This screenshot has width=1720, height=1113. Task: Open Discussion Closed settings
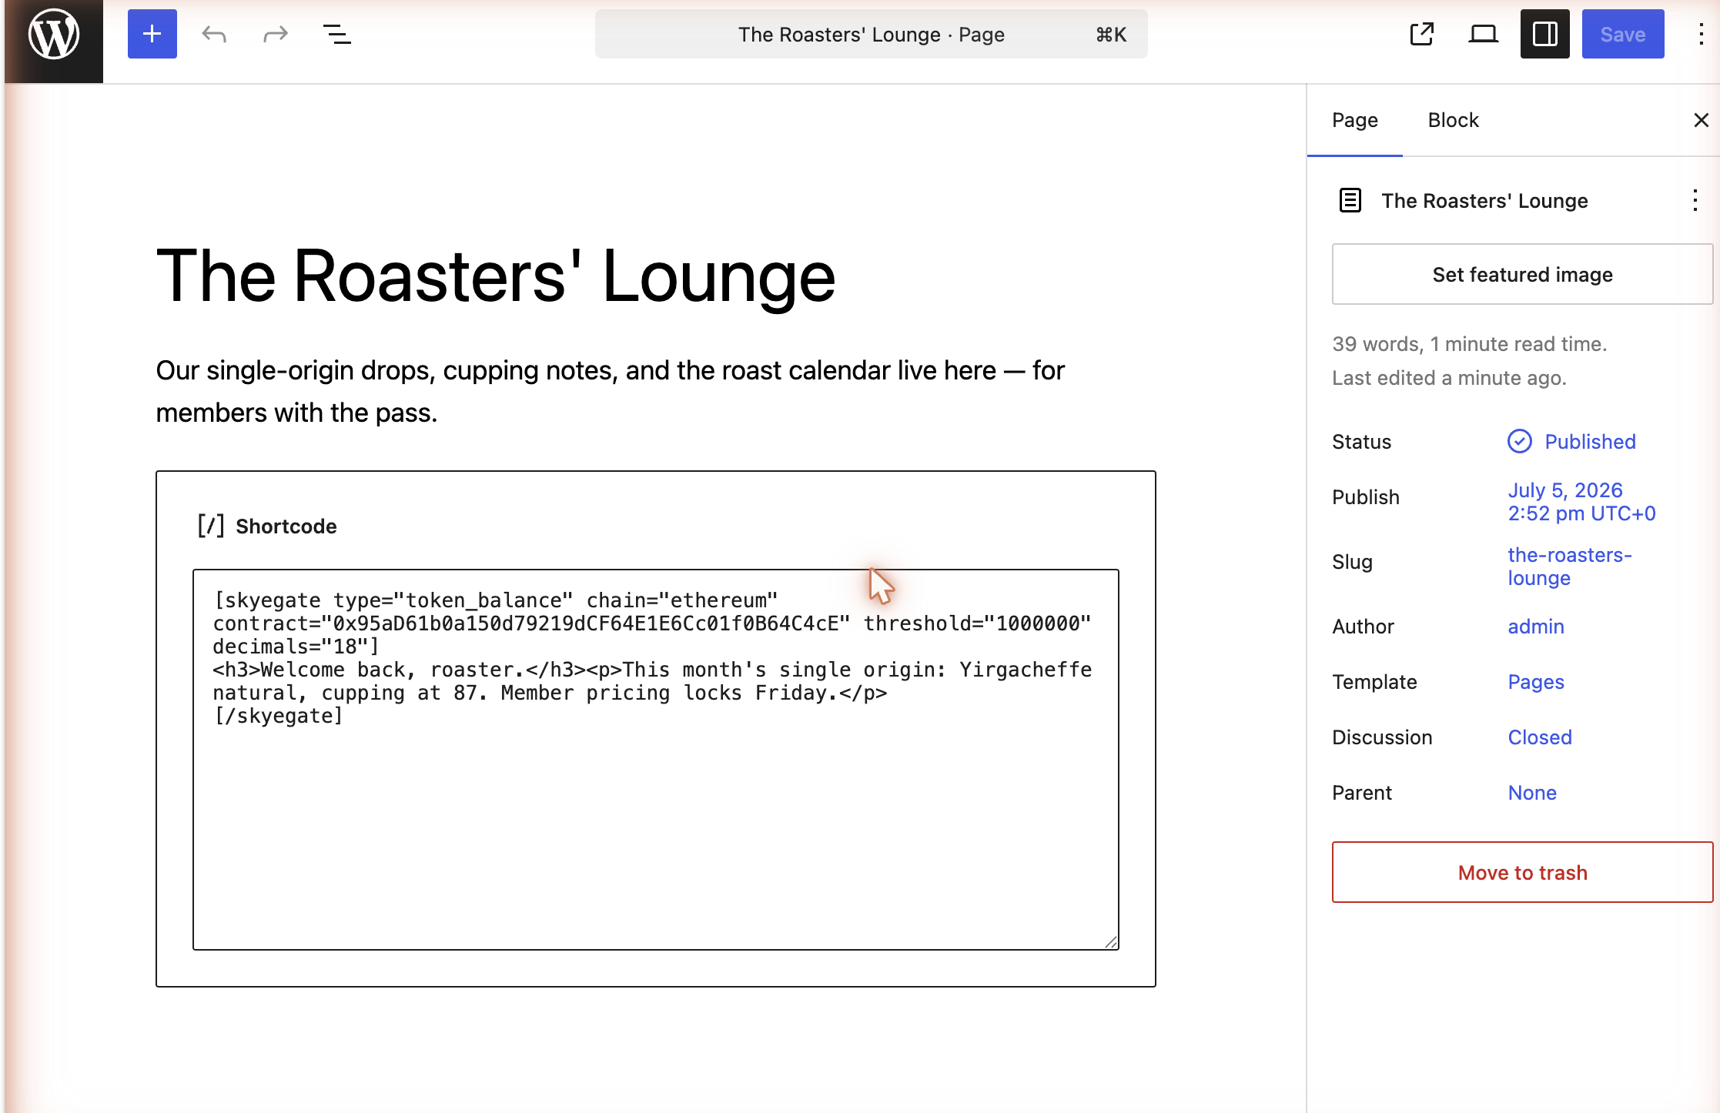(x=1539, y=737)
